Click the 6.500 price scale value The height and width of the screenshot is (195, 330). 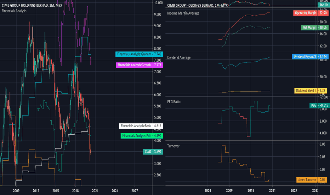click(158, 83)
